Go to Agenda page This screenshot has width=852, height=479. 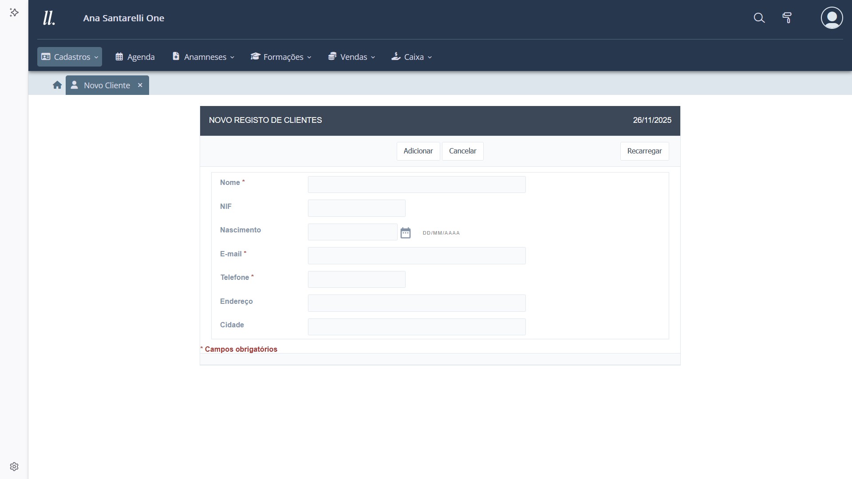pyautogui.click(x=135, y=57)
